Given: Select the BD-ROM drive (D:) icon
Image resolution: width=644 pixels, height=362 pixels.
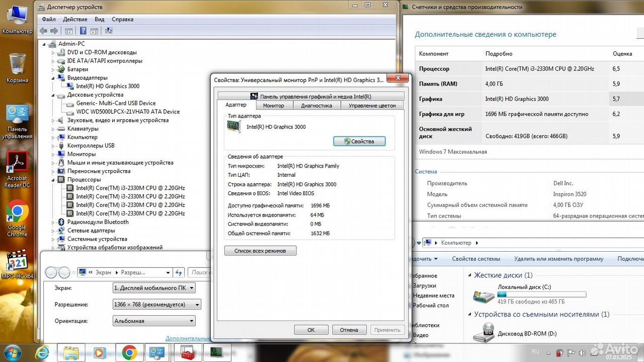Looking at the screenshot, I should coord(484,333).
